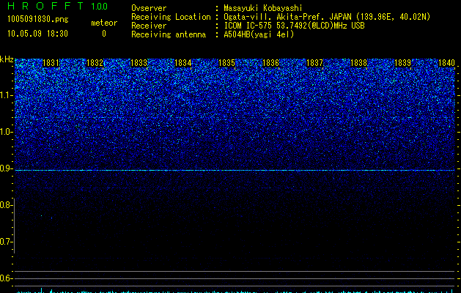461x293 pixels.
Task: Click the 1.0 frequency axis label
Action: click(7, 132)
